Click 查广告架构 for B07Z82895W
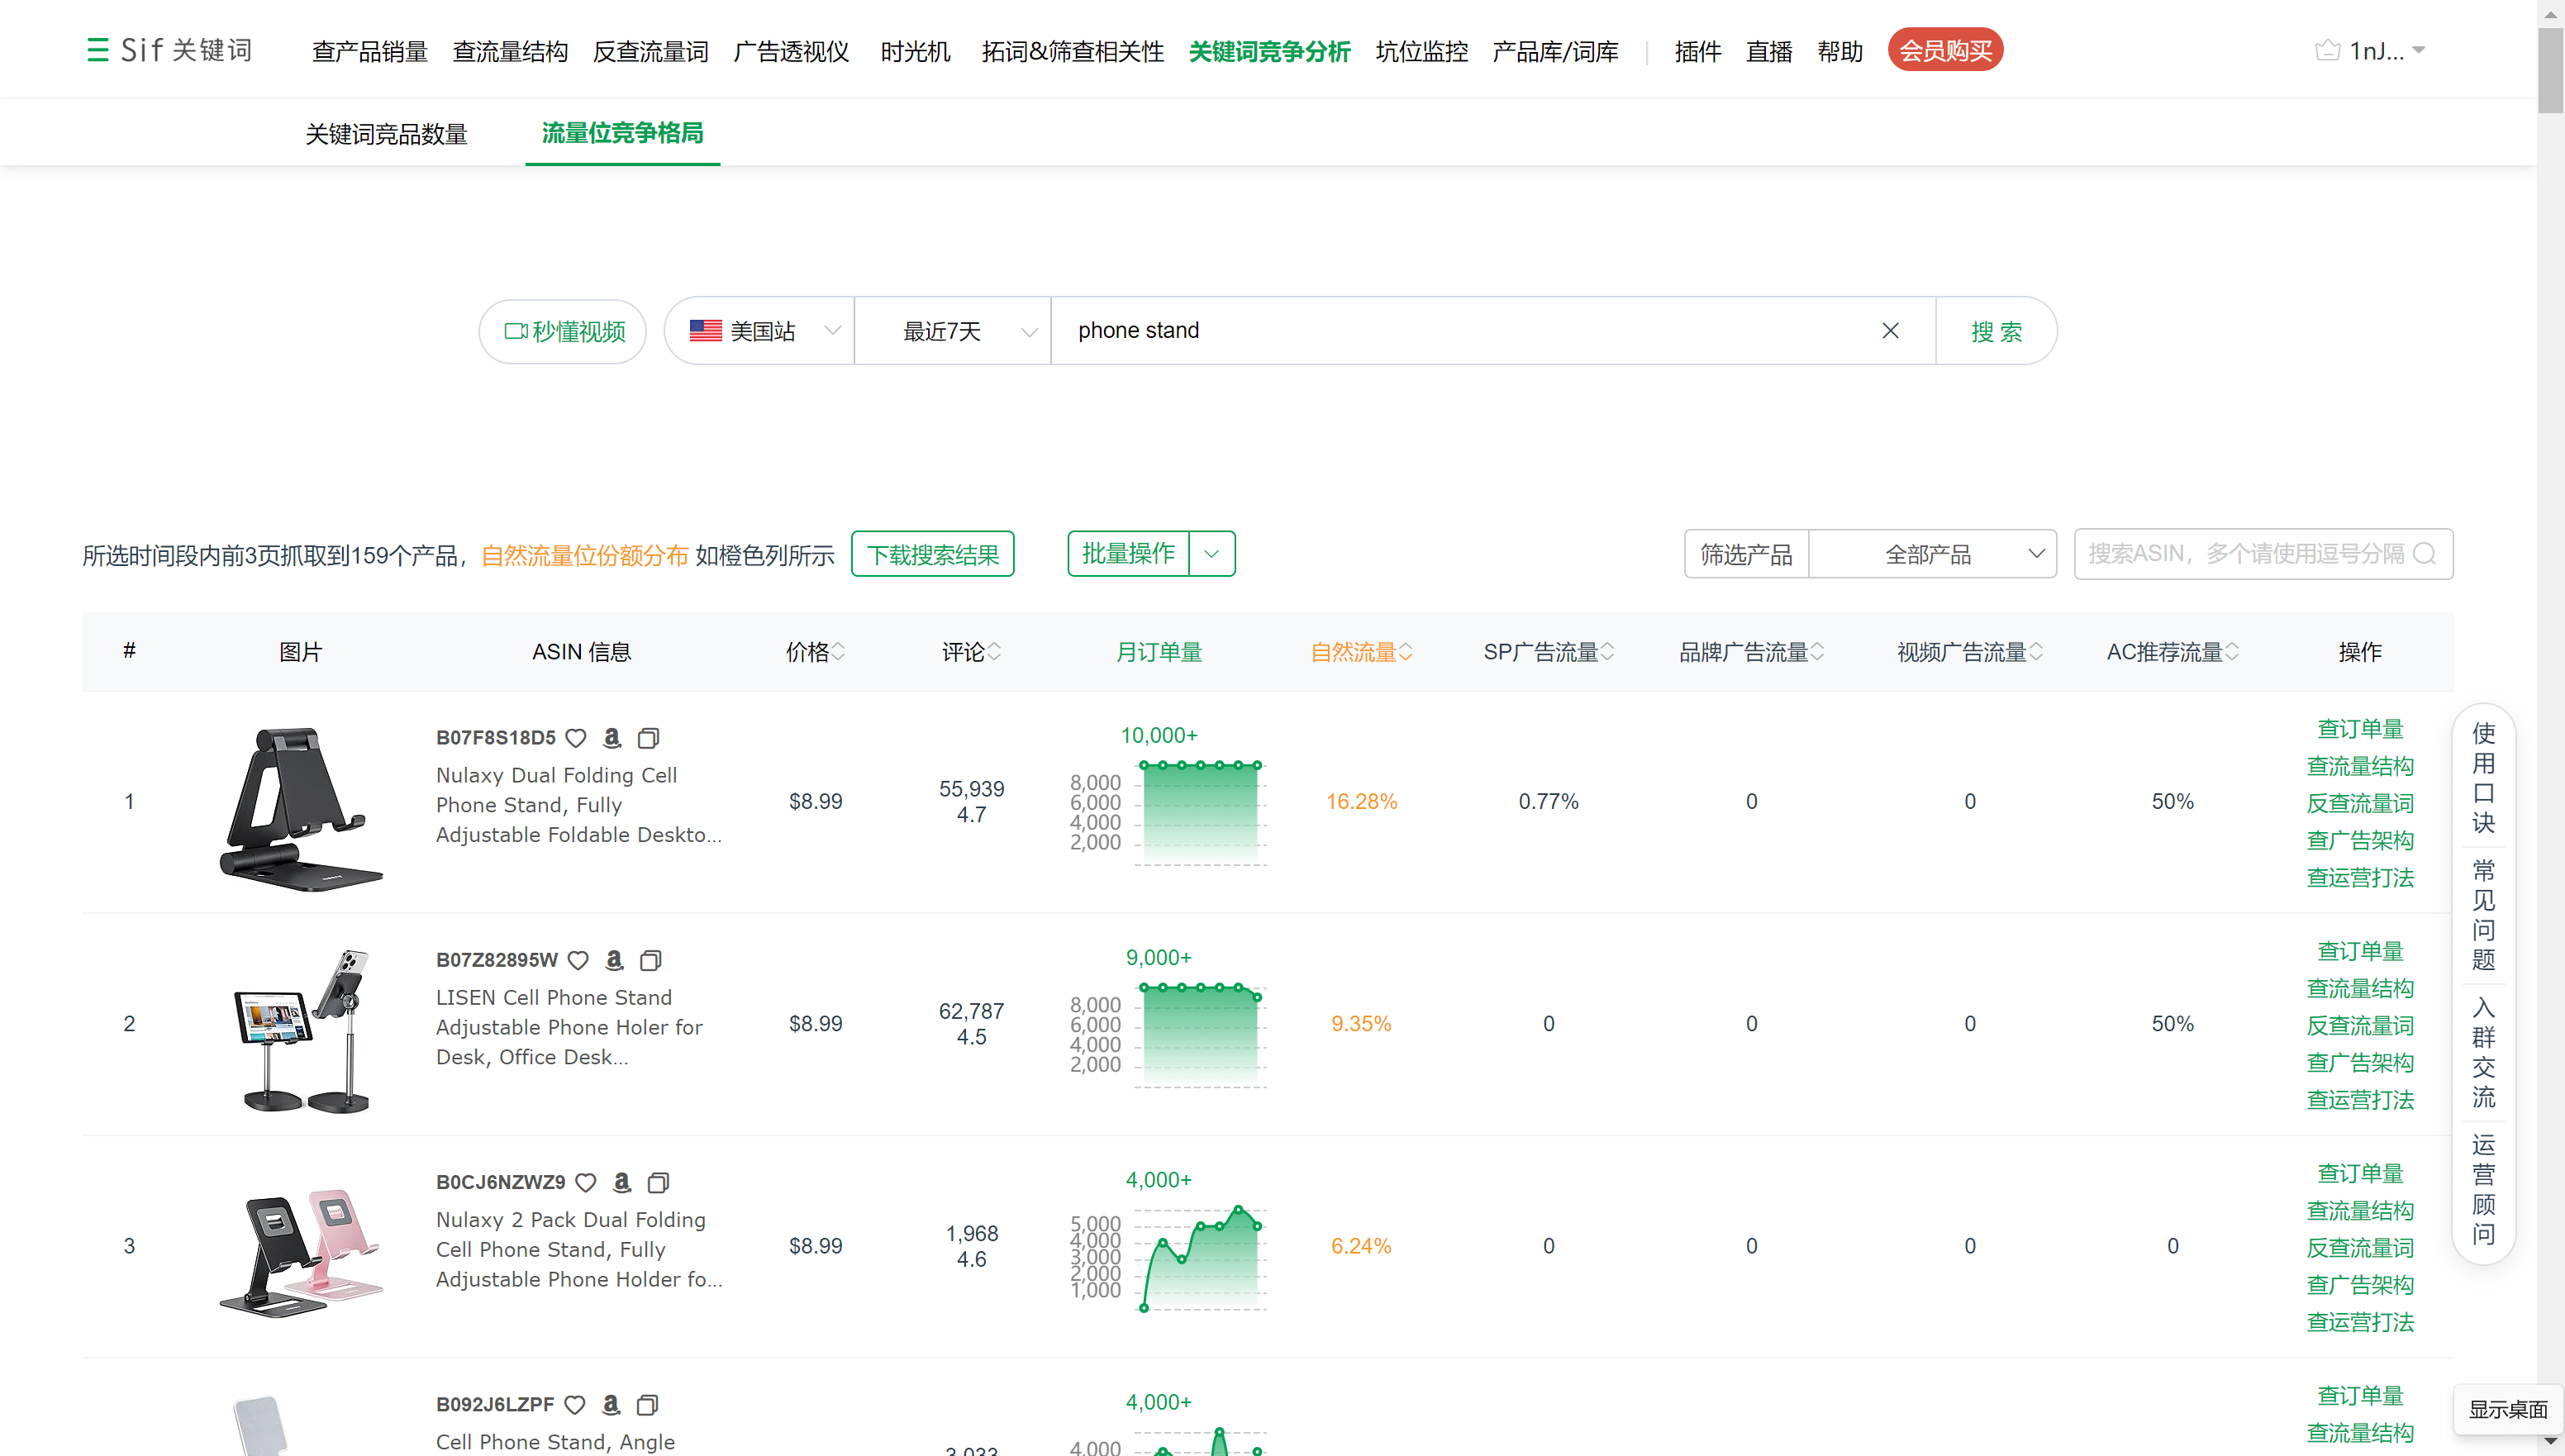 2360,1062
